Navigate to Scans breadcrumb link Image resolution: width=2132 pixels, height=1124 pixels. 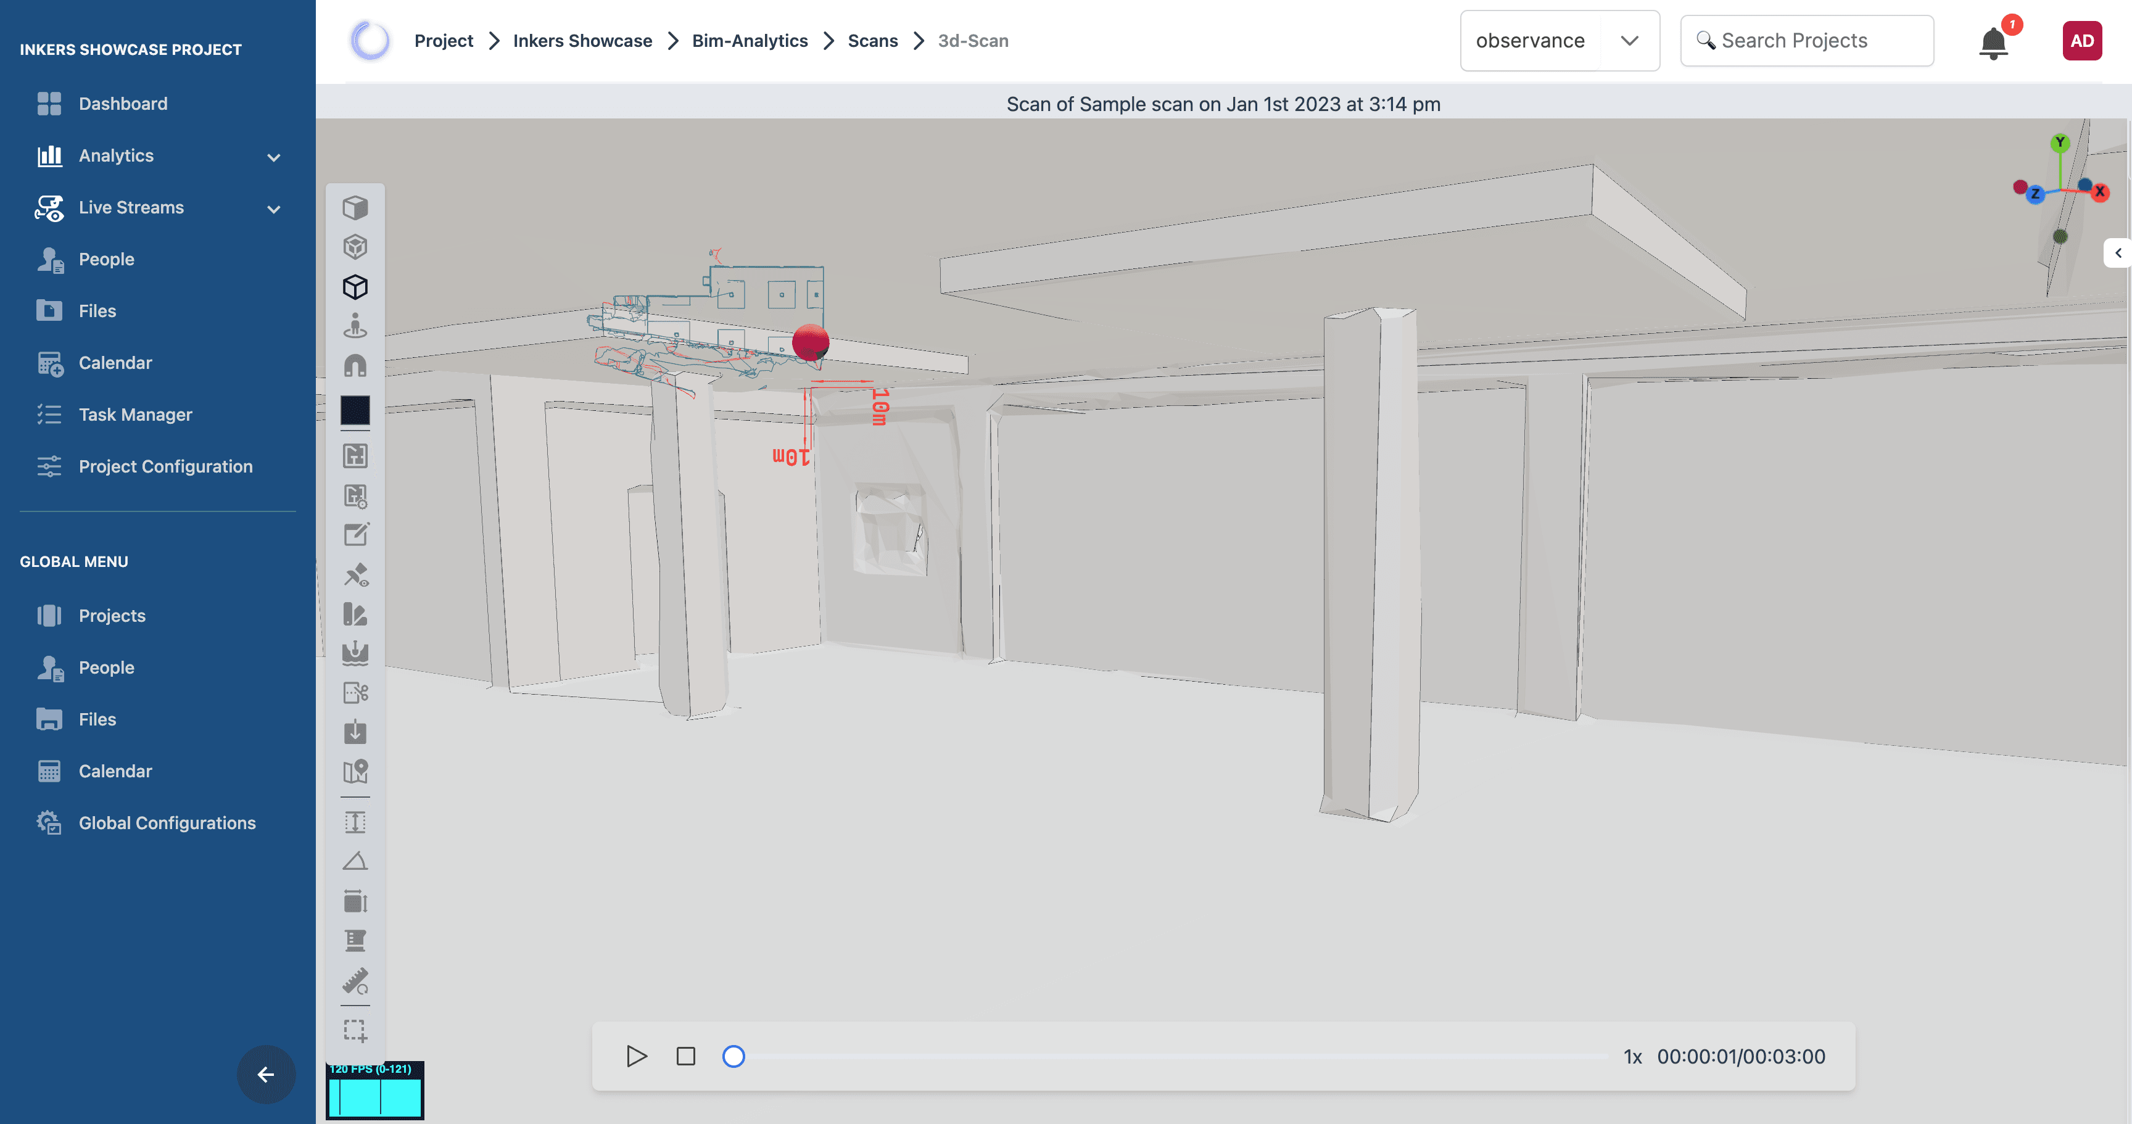[872, 41]
